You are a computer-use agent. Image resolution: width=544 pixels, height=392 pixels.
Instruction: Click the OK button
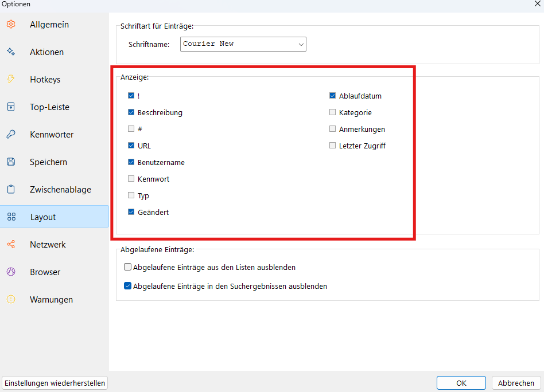click(x=461, y=383)
